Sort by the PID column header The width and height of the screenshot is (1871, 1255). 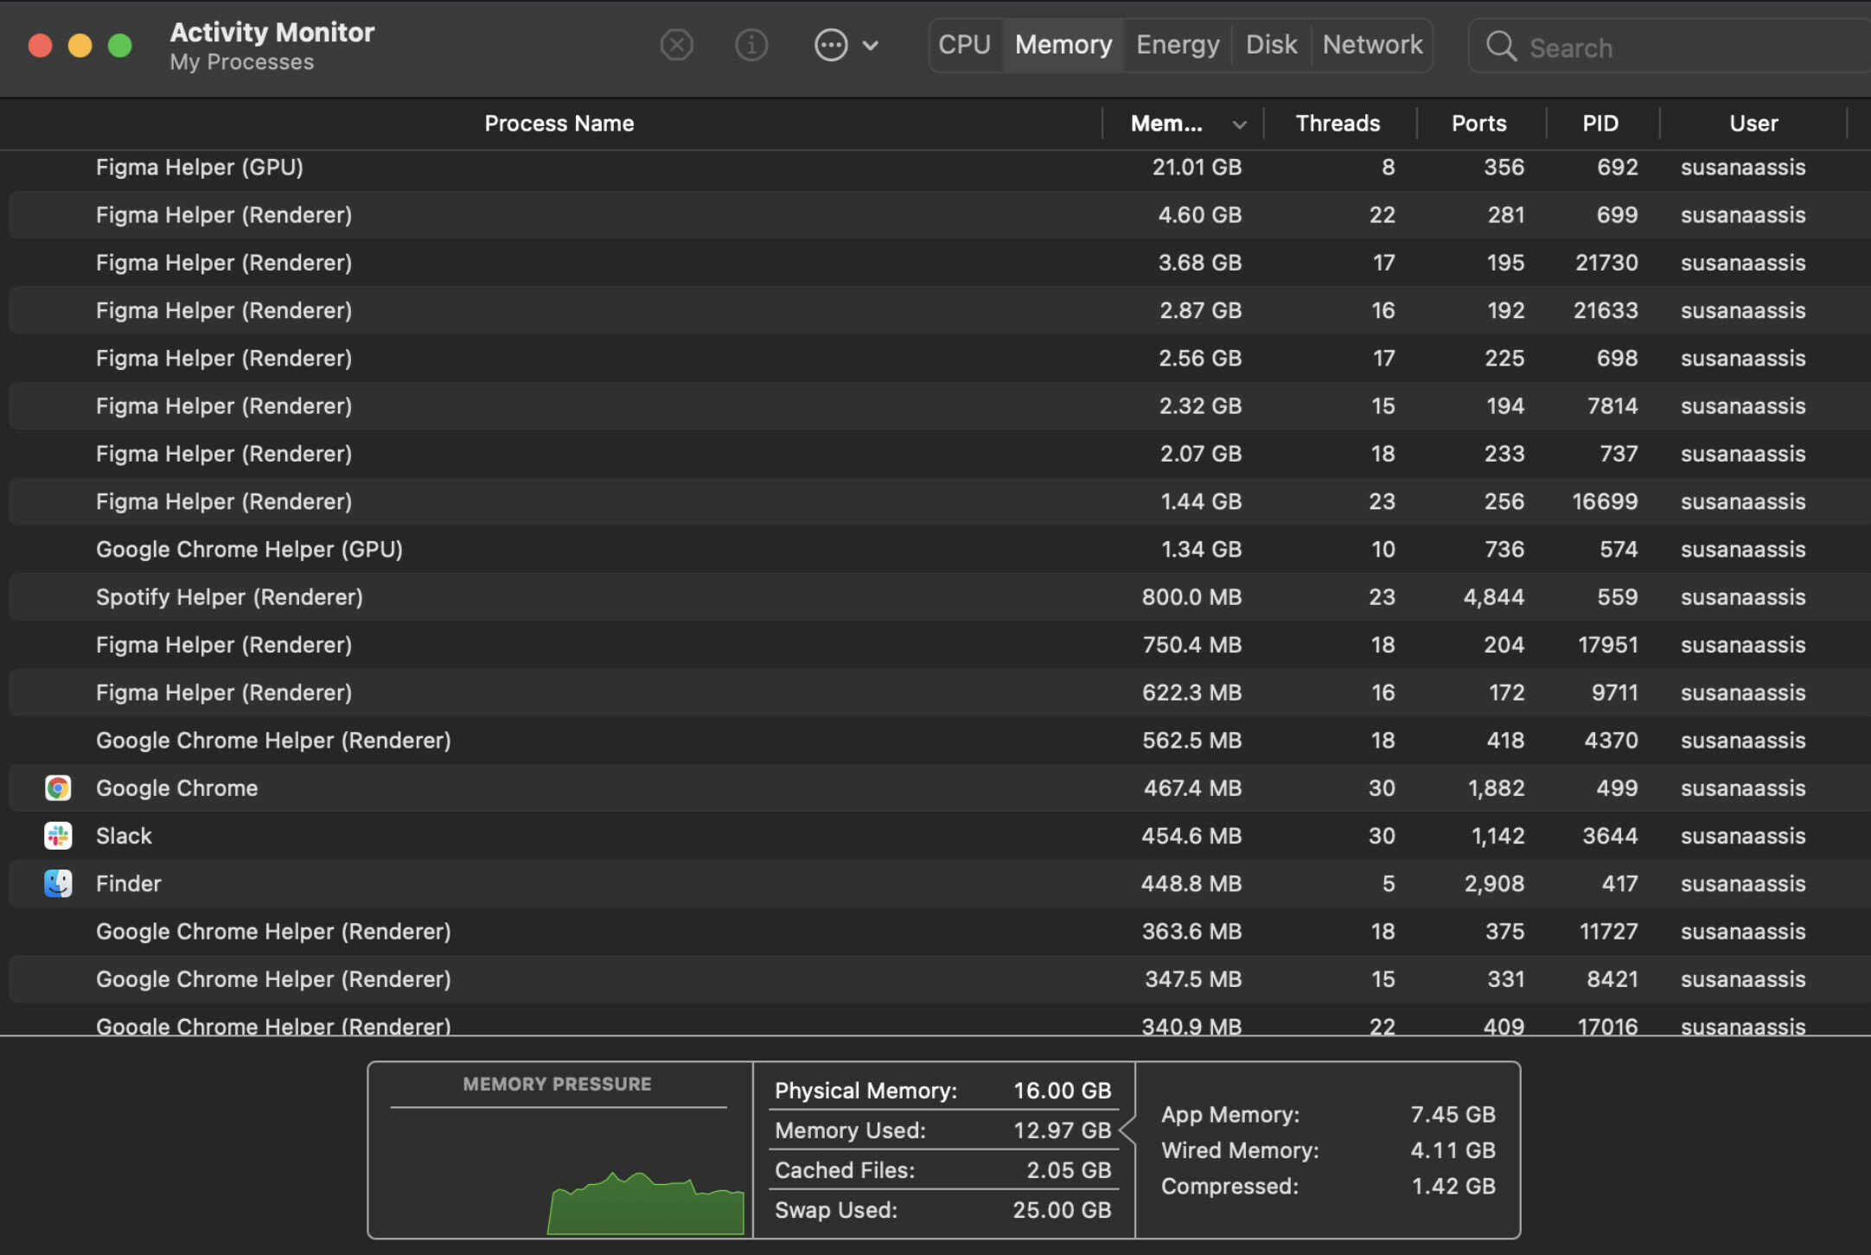1600,124
